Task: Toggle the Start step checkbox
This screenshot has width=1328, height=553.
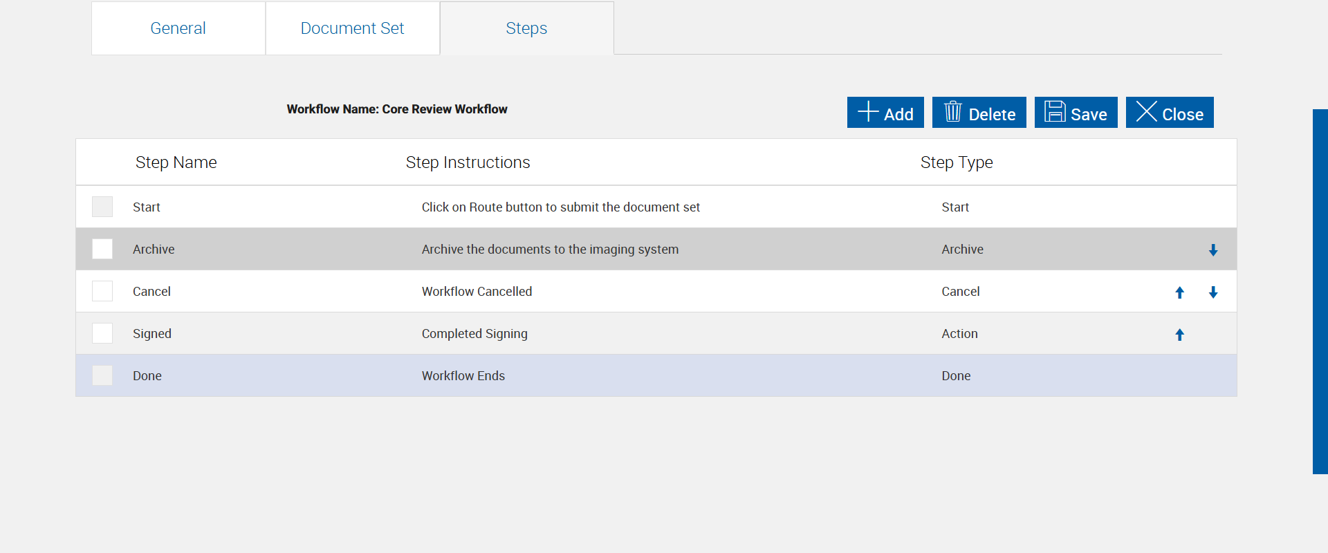Action: pyautogui.click(x=102, y=207)
